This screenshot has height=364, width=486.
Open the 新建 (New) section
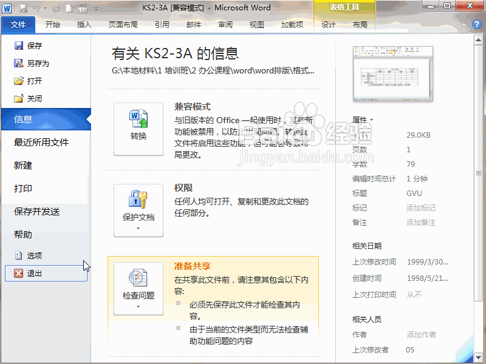(x=23, y=165)
